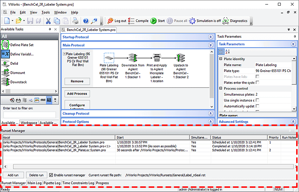
Task: Click the pin tool icon beside Help
Action: 94,21
